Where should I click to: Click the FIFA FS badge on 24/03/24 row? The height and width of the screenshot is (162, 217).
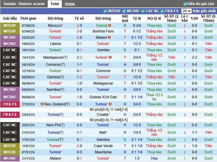coord(10,115)
